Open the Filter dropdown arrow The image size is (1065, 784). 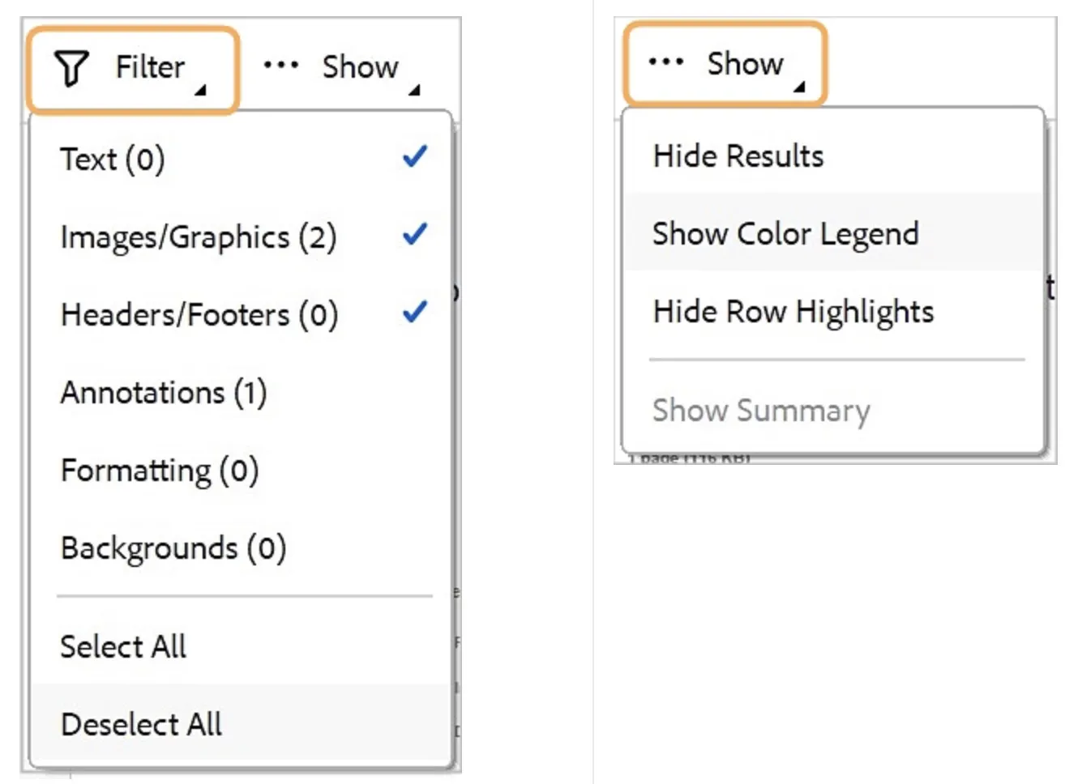pyautogui.click(x=200, y=90)
